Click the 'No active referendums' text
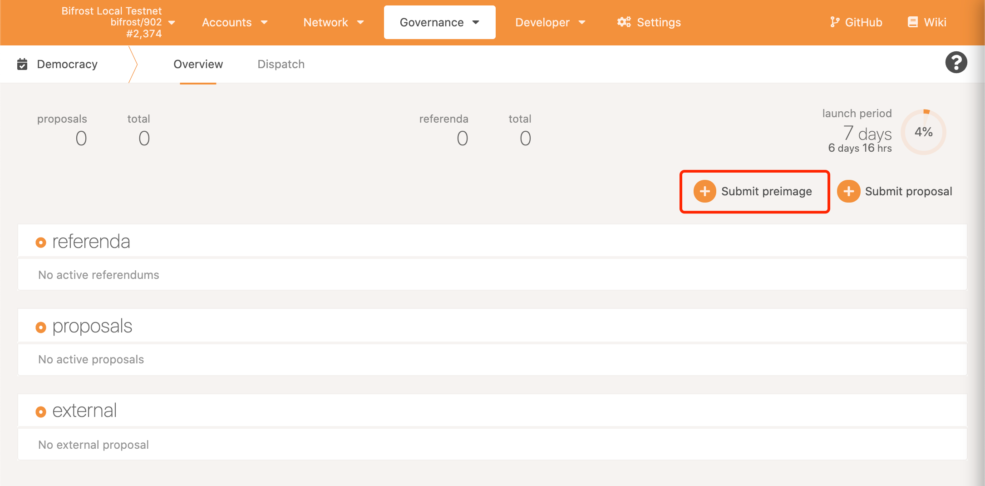This screenshot has height=486, width=985. tap(98, 275)
